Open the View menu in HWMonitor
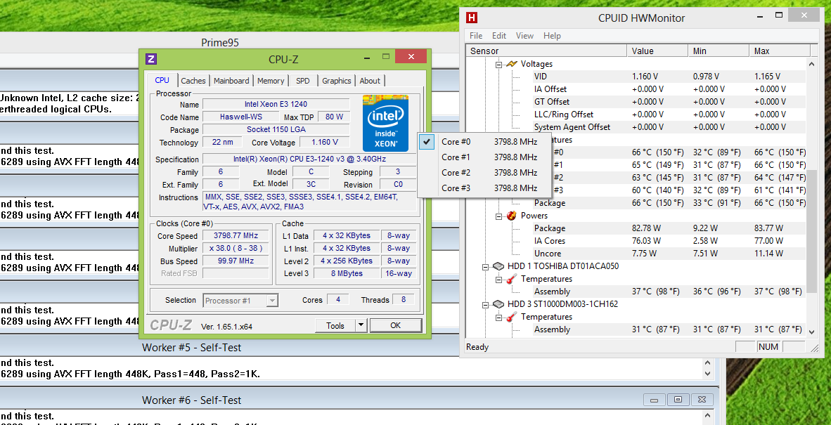 click(x=524, y=35)
